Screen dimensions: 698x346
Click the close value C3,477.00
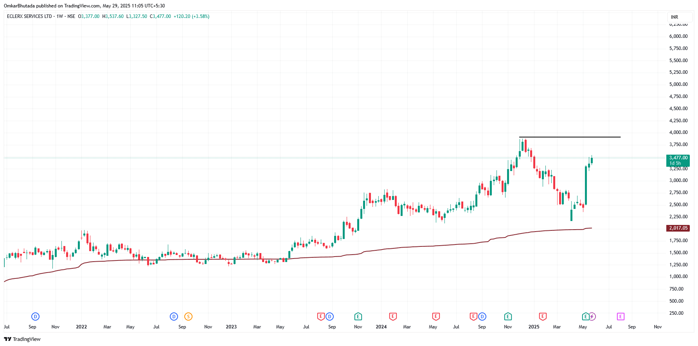(160, 16)
